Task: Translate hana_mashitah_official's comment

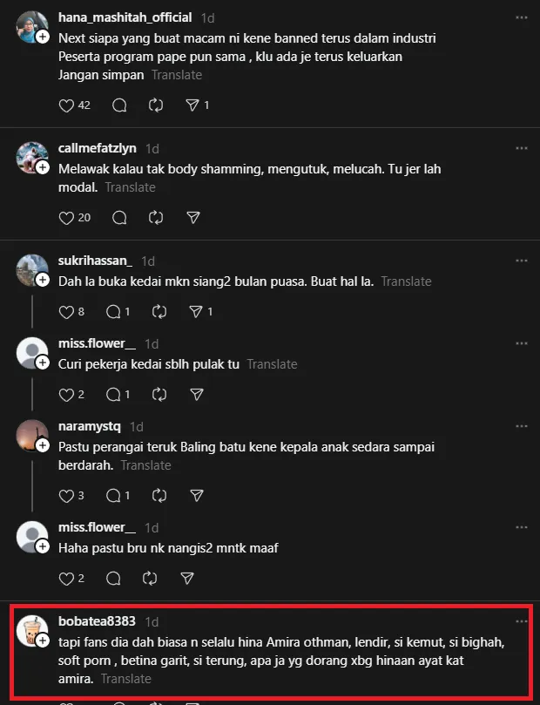Action: tap(177, 75)
